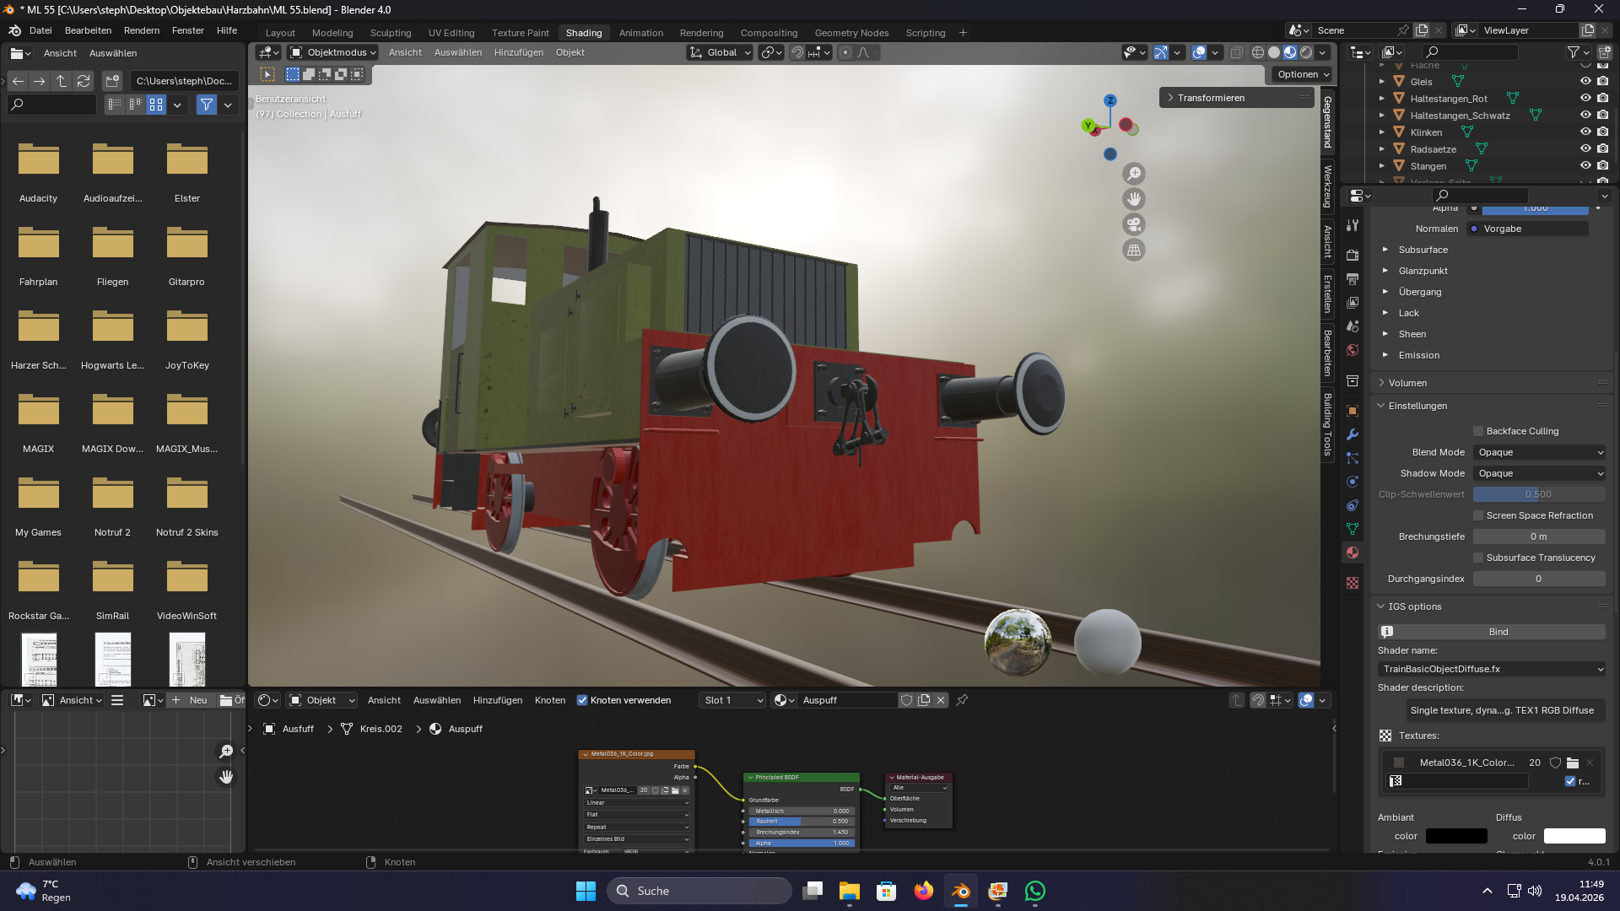Open the Modifier wrench properties tab
The image size is (1620, 911).
point(1353,434)
